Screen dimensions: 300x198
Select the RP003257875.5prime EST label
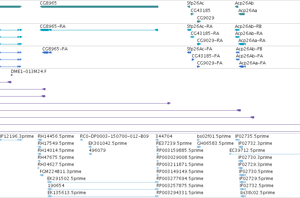point(180,186)
